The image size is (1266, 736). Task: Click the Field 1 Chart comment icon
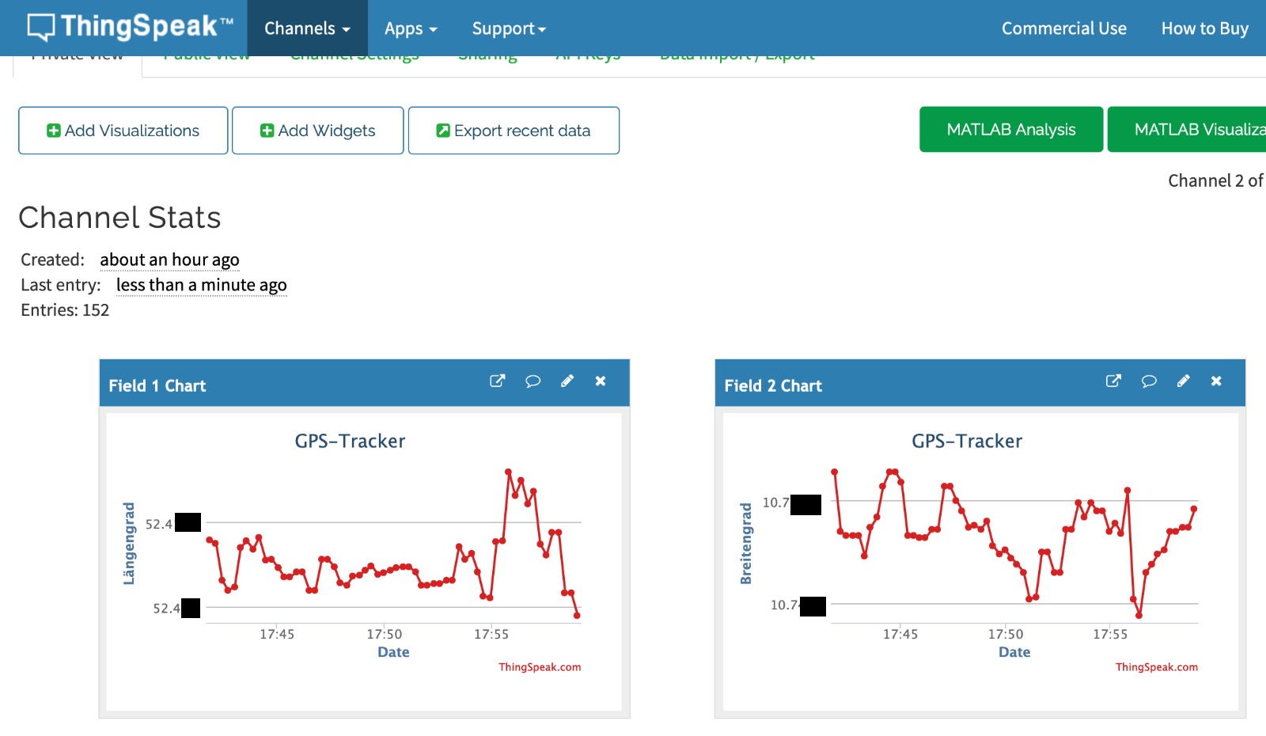tap(533, 381)
